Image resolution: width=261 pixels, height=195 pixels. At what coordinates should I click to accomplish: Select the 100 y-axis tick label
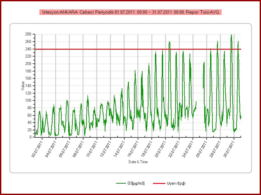pyautogui.click(x=29, y=100)
